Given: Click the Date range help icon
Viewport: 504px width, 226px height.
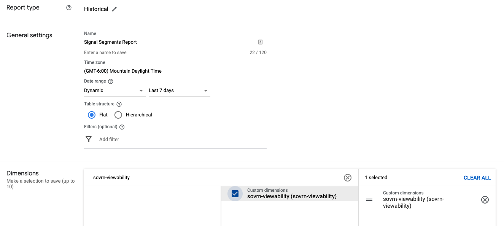Looking at the screenshot, I should pos(110,81).
